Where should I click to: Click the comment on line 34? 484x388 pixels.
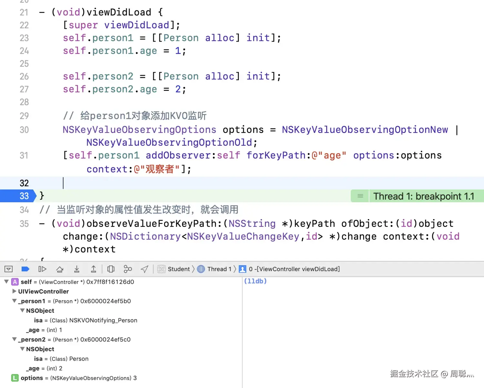[139, 210]
